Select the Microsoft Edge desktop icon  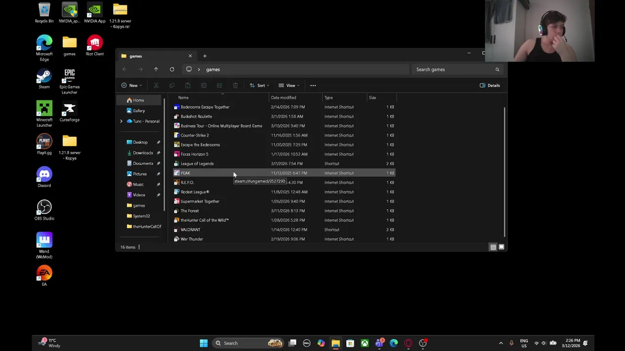pyautogui.click(x=44, y=48)
